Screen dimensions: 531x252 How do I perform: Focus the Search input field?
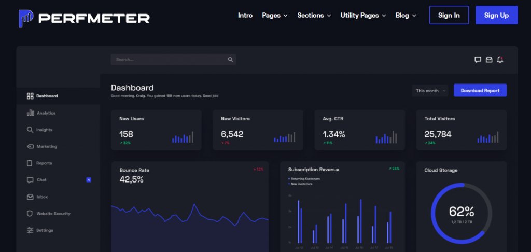(173, 60)
